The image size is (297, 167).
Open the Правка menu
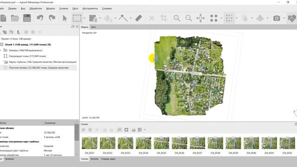click(12, 8)
